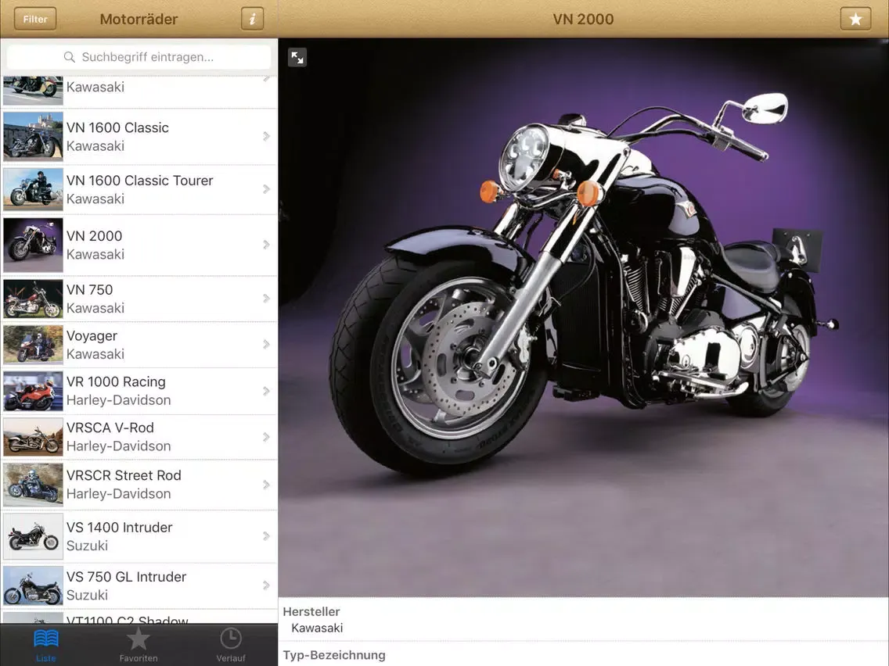Viewport: 889px width, 666px height.
Task: Open the Voyager Kawasaki entry
Action: pos(139,344)
